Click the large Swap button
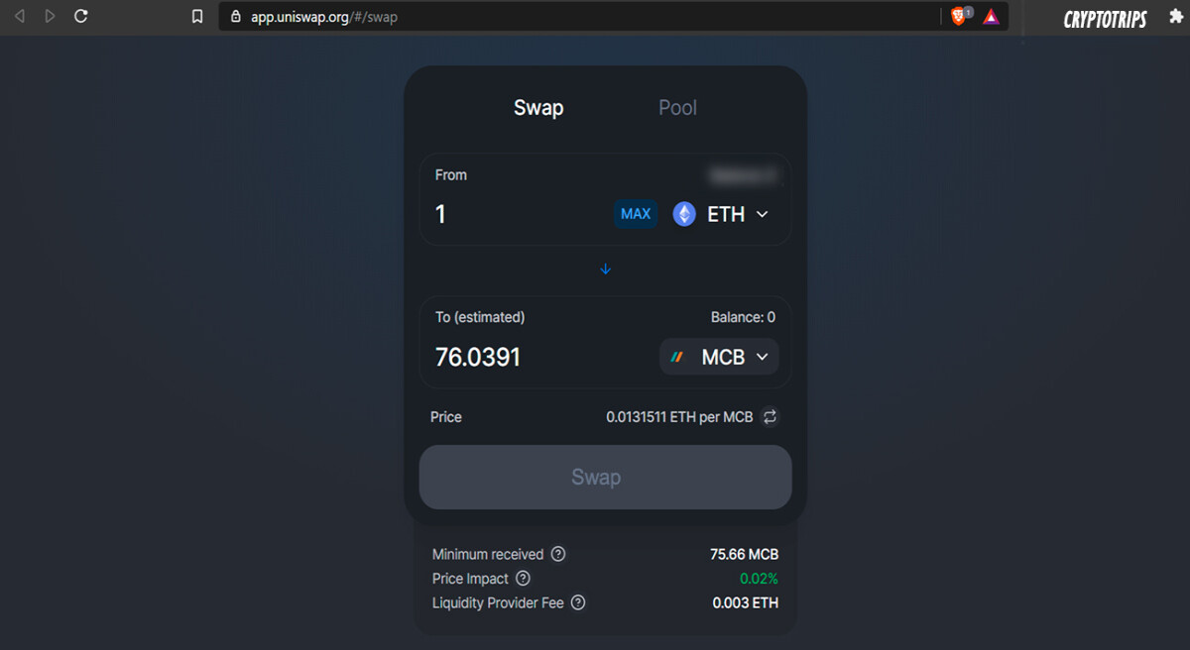This screenshot has width=1190, height=650. [x=606, y=477]
